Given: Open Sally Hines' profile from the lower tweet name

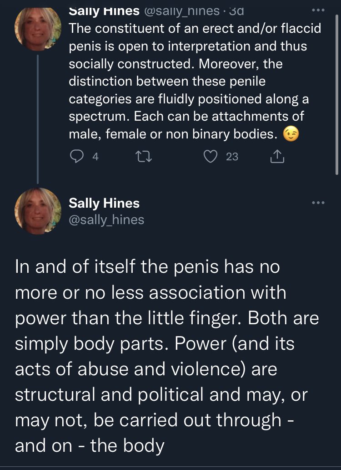Looking at the screenshot, I should (104, 203).
